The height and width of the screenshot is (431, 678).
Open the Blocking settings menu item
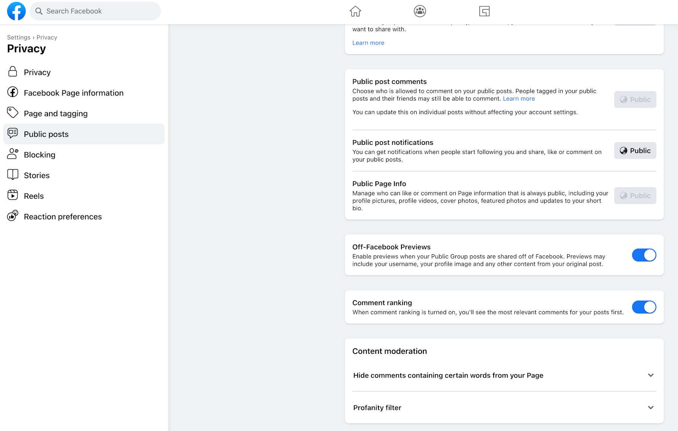[39, 155]
